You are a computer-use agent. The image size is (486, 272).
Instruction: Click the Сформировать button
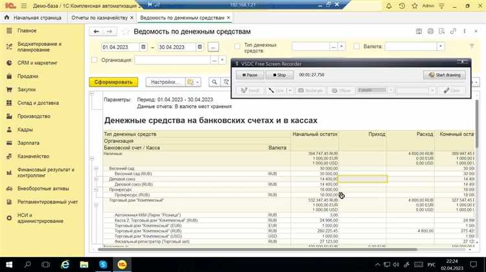point(114,82)
